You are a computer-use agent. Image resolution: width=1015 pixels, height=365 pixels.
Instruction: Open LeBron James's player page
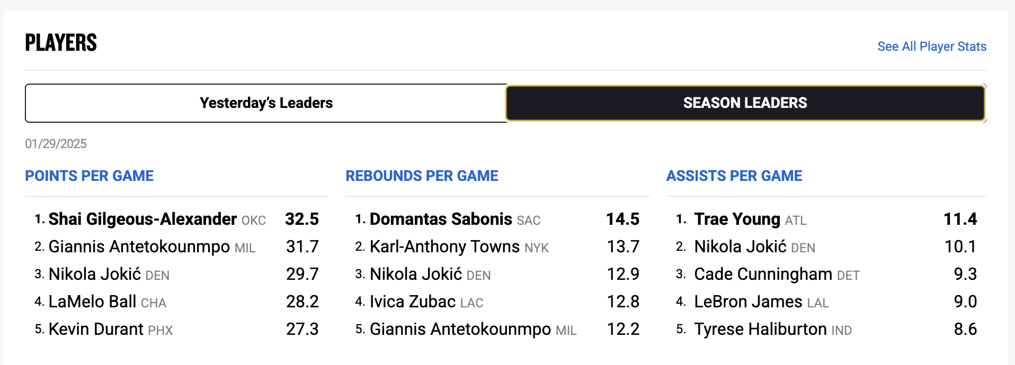coord(748,302)
